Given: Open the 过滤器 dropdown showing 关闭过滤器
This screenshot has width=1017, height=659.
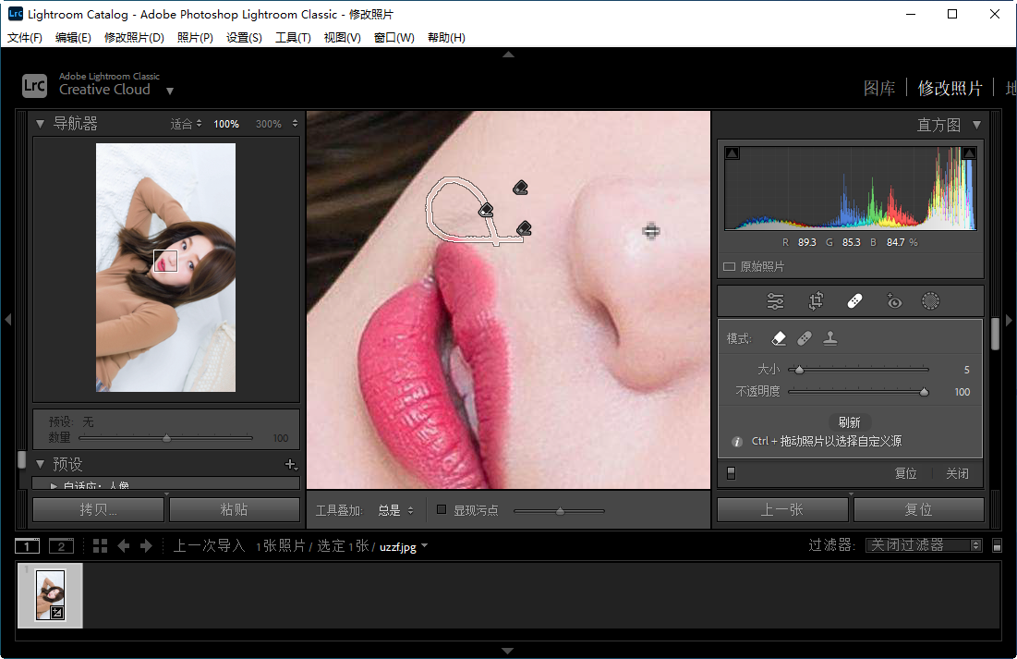Looking at the screenshot, I should [924, 544].
